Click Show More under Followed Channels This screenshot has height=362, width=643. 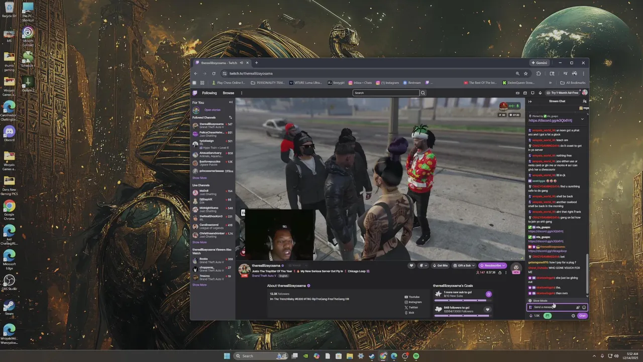point(199,178)
